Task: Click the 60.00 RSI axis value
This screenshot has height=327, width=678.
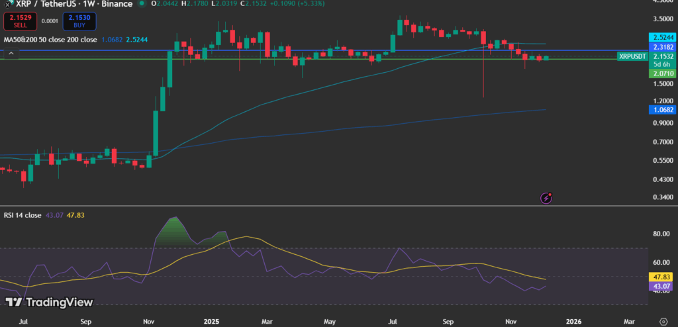Action: 661,263
